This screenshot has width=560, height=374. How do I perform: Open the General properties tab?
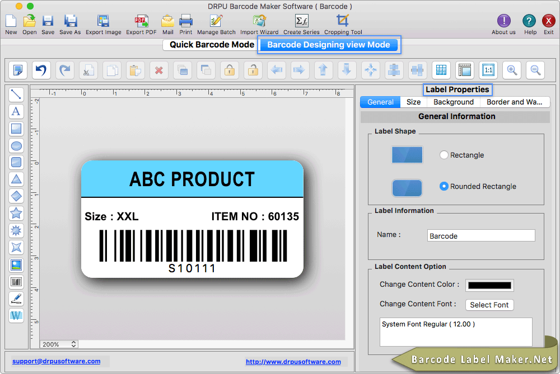click(380, 102)
